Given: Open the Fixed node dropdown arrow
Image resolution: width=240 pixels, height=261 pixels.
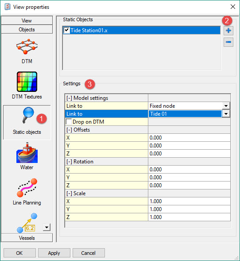Looking at the screenshot, I should coord(226,106).
